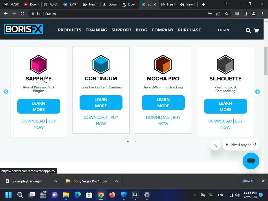Open the media control icon in toolbar

[x=237, y=14]
